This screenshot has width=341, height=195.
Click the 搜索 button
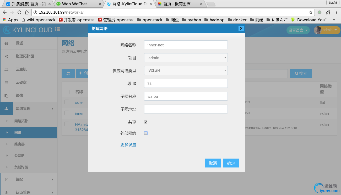pos(301,74)
